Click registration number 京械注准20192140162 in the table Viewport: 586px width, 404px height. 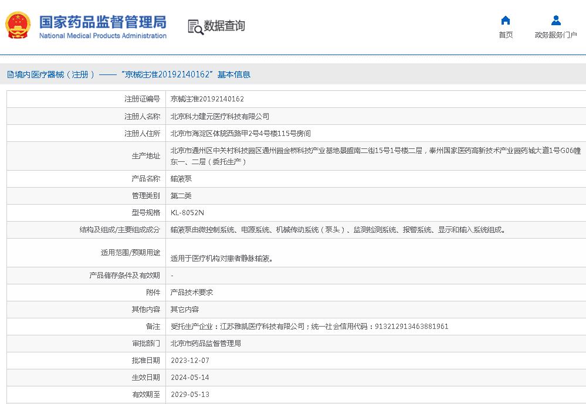tap(207, 99)
